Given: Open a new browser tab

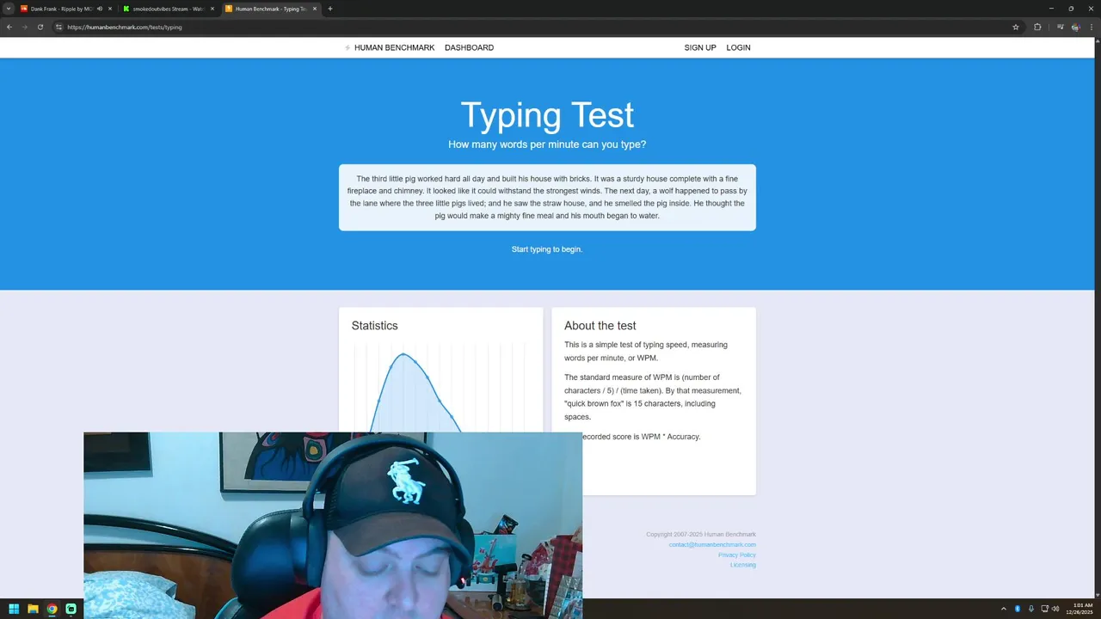Looking at the screenshot, I should click(330, 9).
